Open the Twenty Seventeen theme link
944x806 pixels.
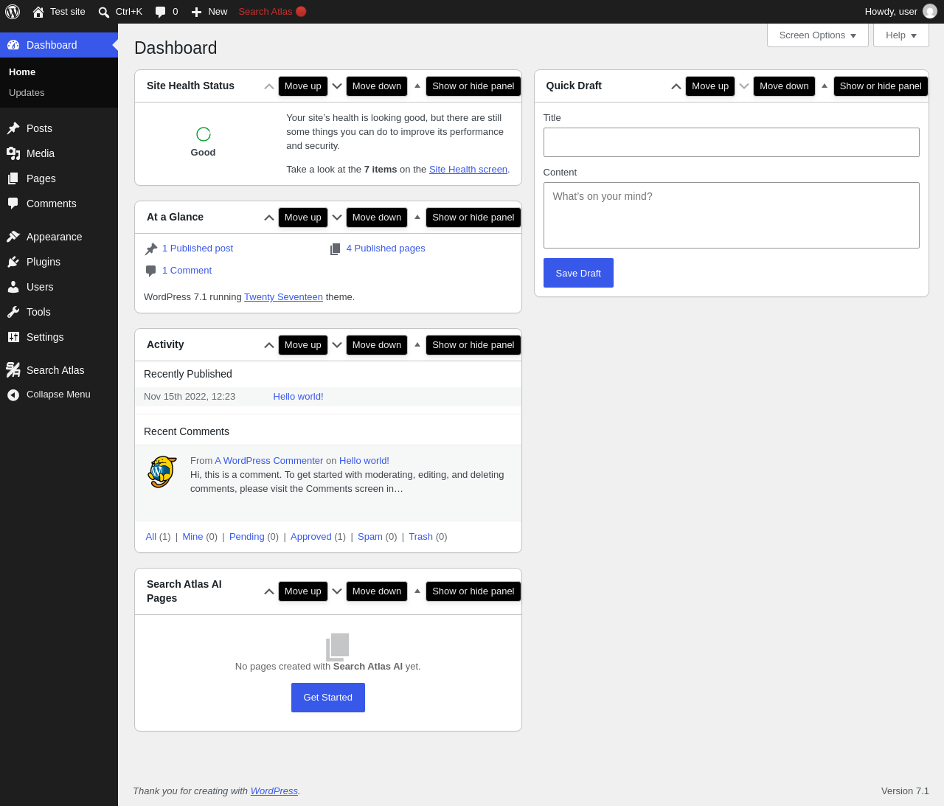pyautogui.click(x=283, y=297)
